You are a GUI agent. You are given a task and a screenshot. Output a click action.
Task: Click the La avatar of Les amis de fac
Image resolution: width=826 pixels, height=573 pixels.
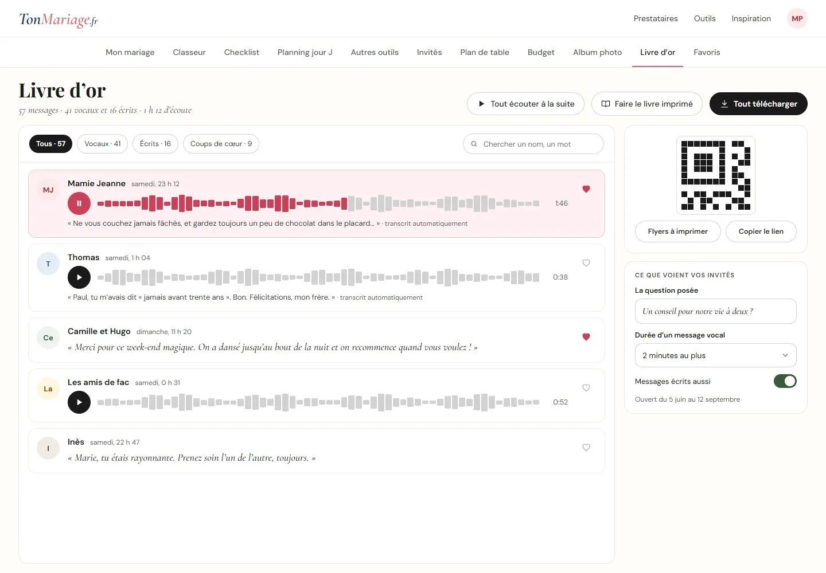[x=48, y=389]
